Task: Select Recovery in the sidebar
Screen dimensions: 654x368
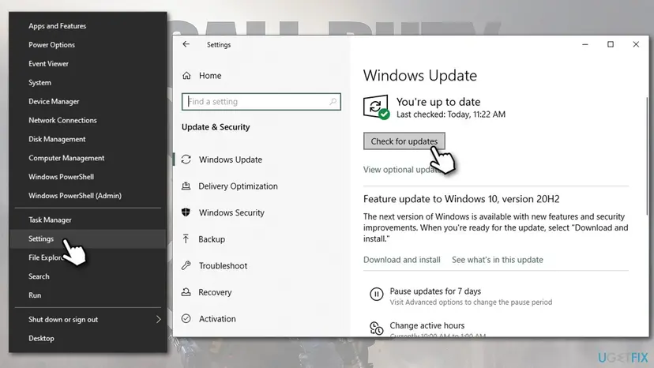Action: click(215, 292)
